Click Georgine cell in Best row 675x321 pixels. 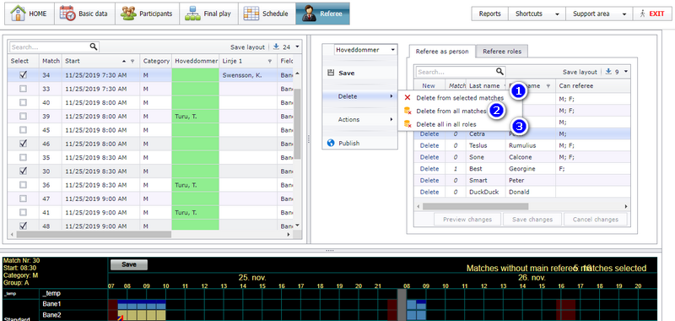tap(531, 168)
